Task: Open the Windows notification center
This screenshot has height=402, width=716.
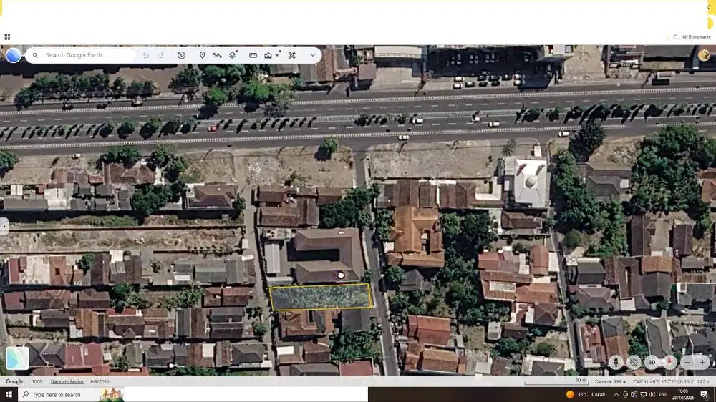Action: [704, 394]
